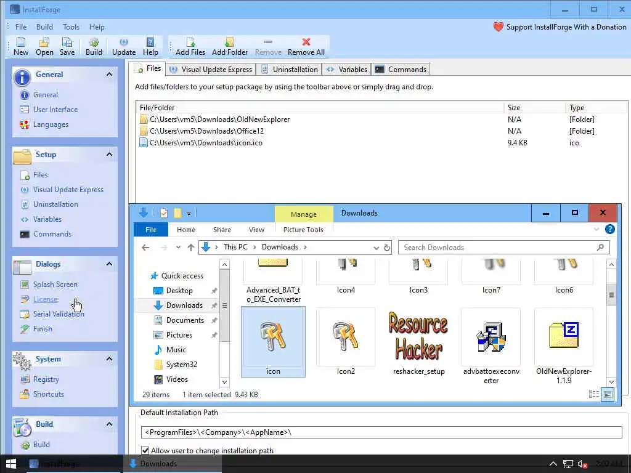Select the OldNewExplorer-1.1.9 archive
The height and width of the screenshot is (473, 631).
(x=563, y=346)
